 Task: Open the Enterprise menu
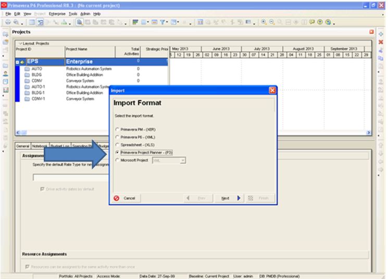coord(56,13)
